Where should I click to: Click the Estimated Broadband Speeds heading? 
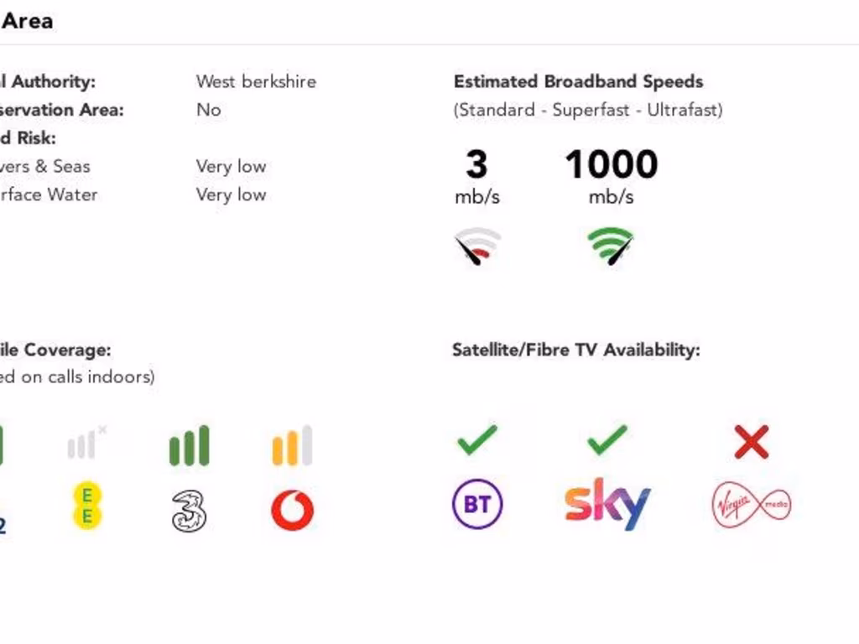click(x=579, y=81)
